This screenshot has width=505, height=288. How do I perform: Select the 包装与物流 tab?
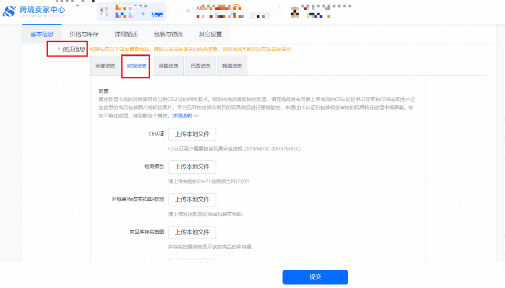tap(169, 34)
